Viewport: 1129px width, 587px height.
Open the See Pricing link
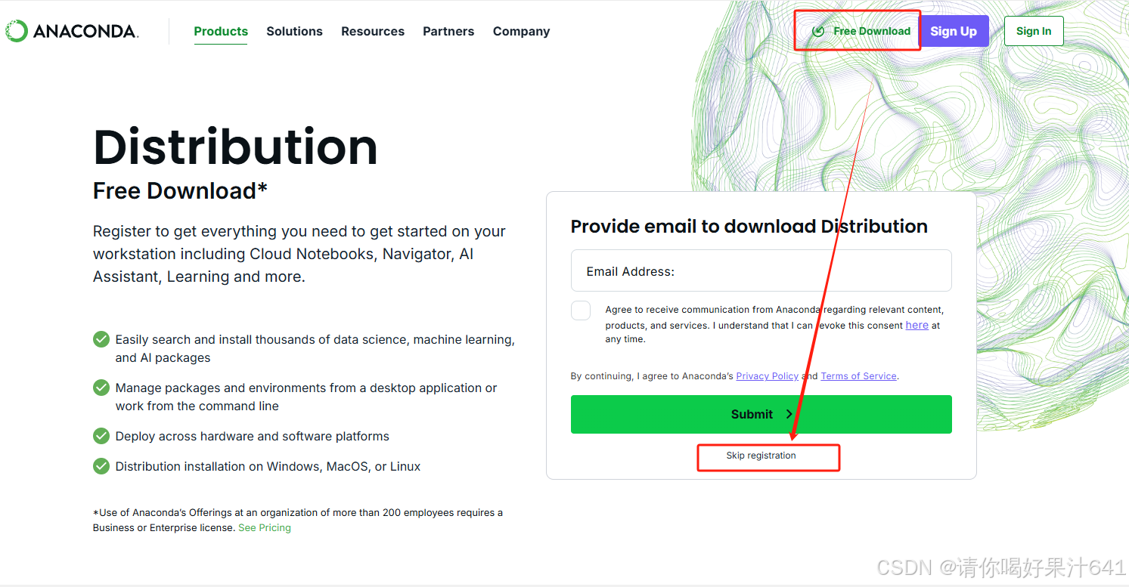click(264, 527)
